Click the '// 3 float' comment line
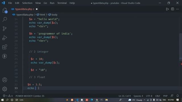 [37, 77]
